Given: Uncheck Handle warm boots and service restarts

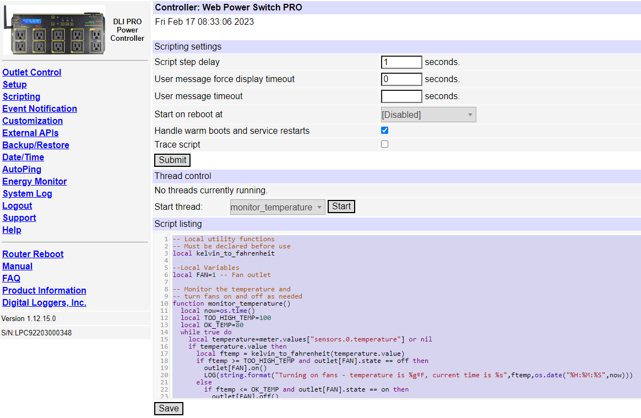Looking at the screenshot, I should (384, 131).
